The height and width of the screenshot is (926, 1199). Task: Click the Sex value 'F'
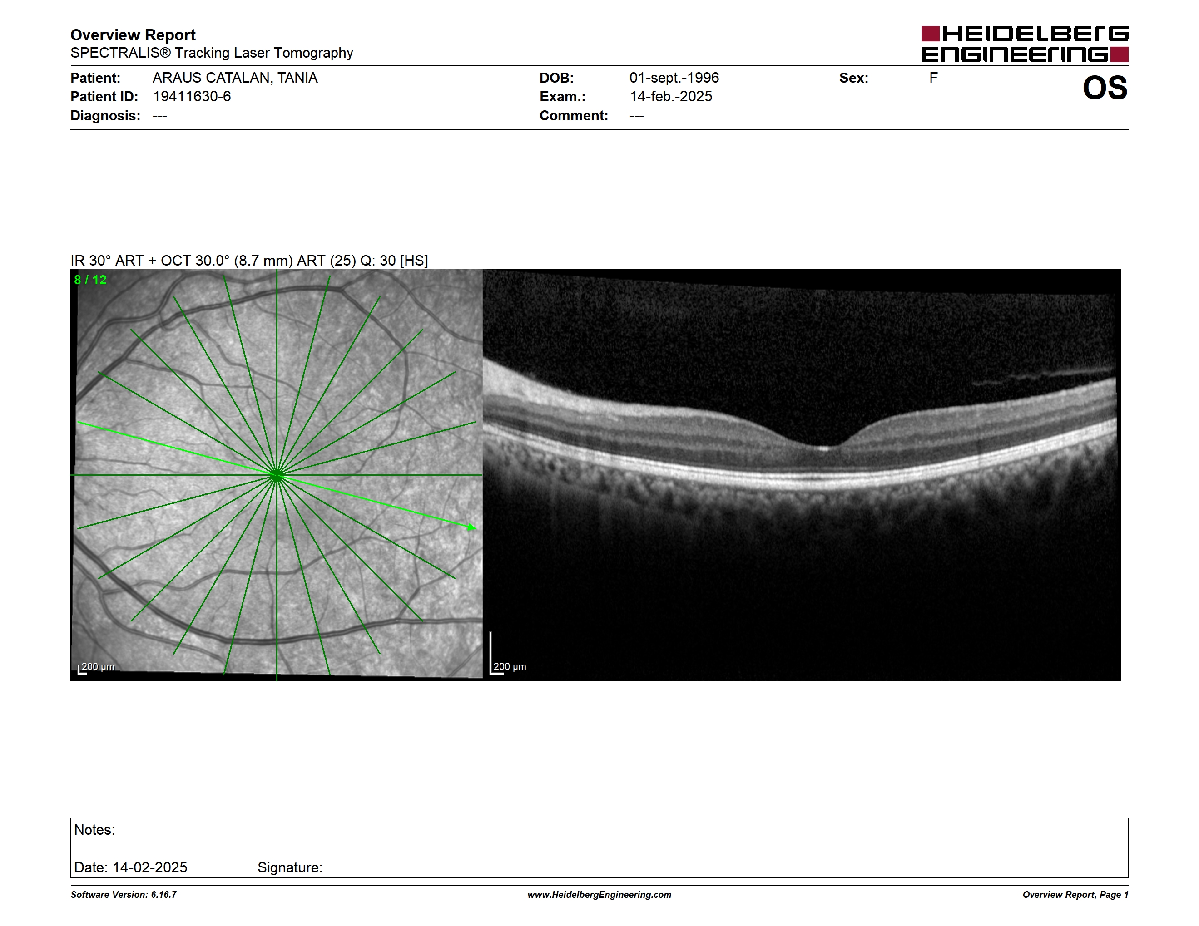(933, 78)
